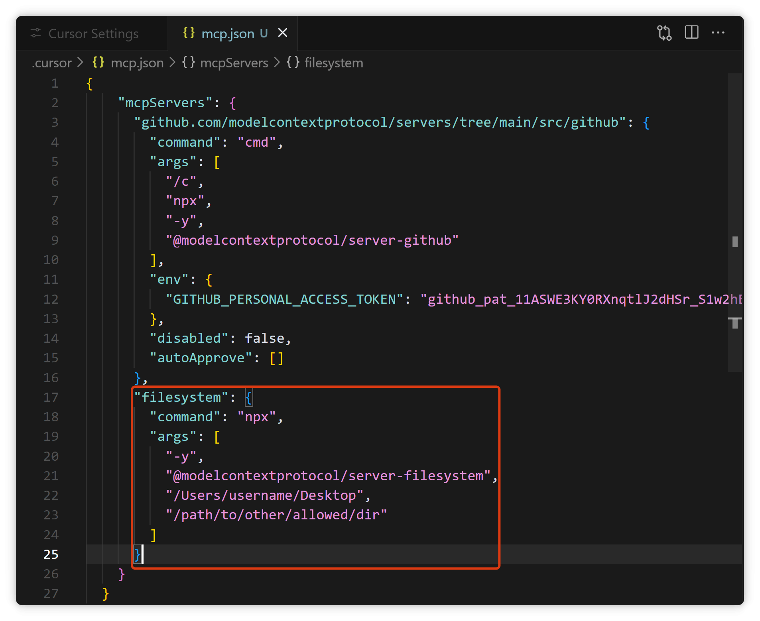
Task: Open the .cursor folder breadcrumb
Action: point(51,63)
